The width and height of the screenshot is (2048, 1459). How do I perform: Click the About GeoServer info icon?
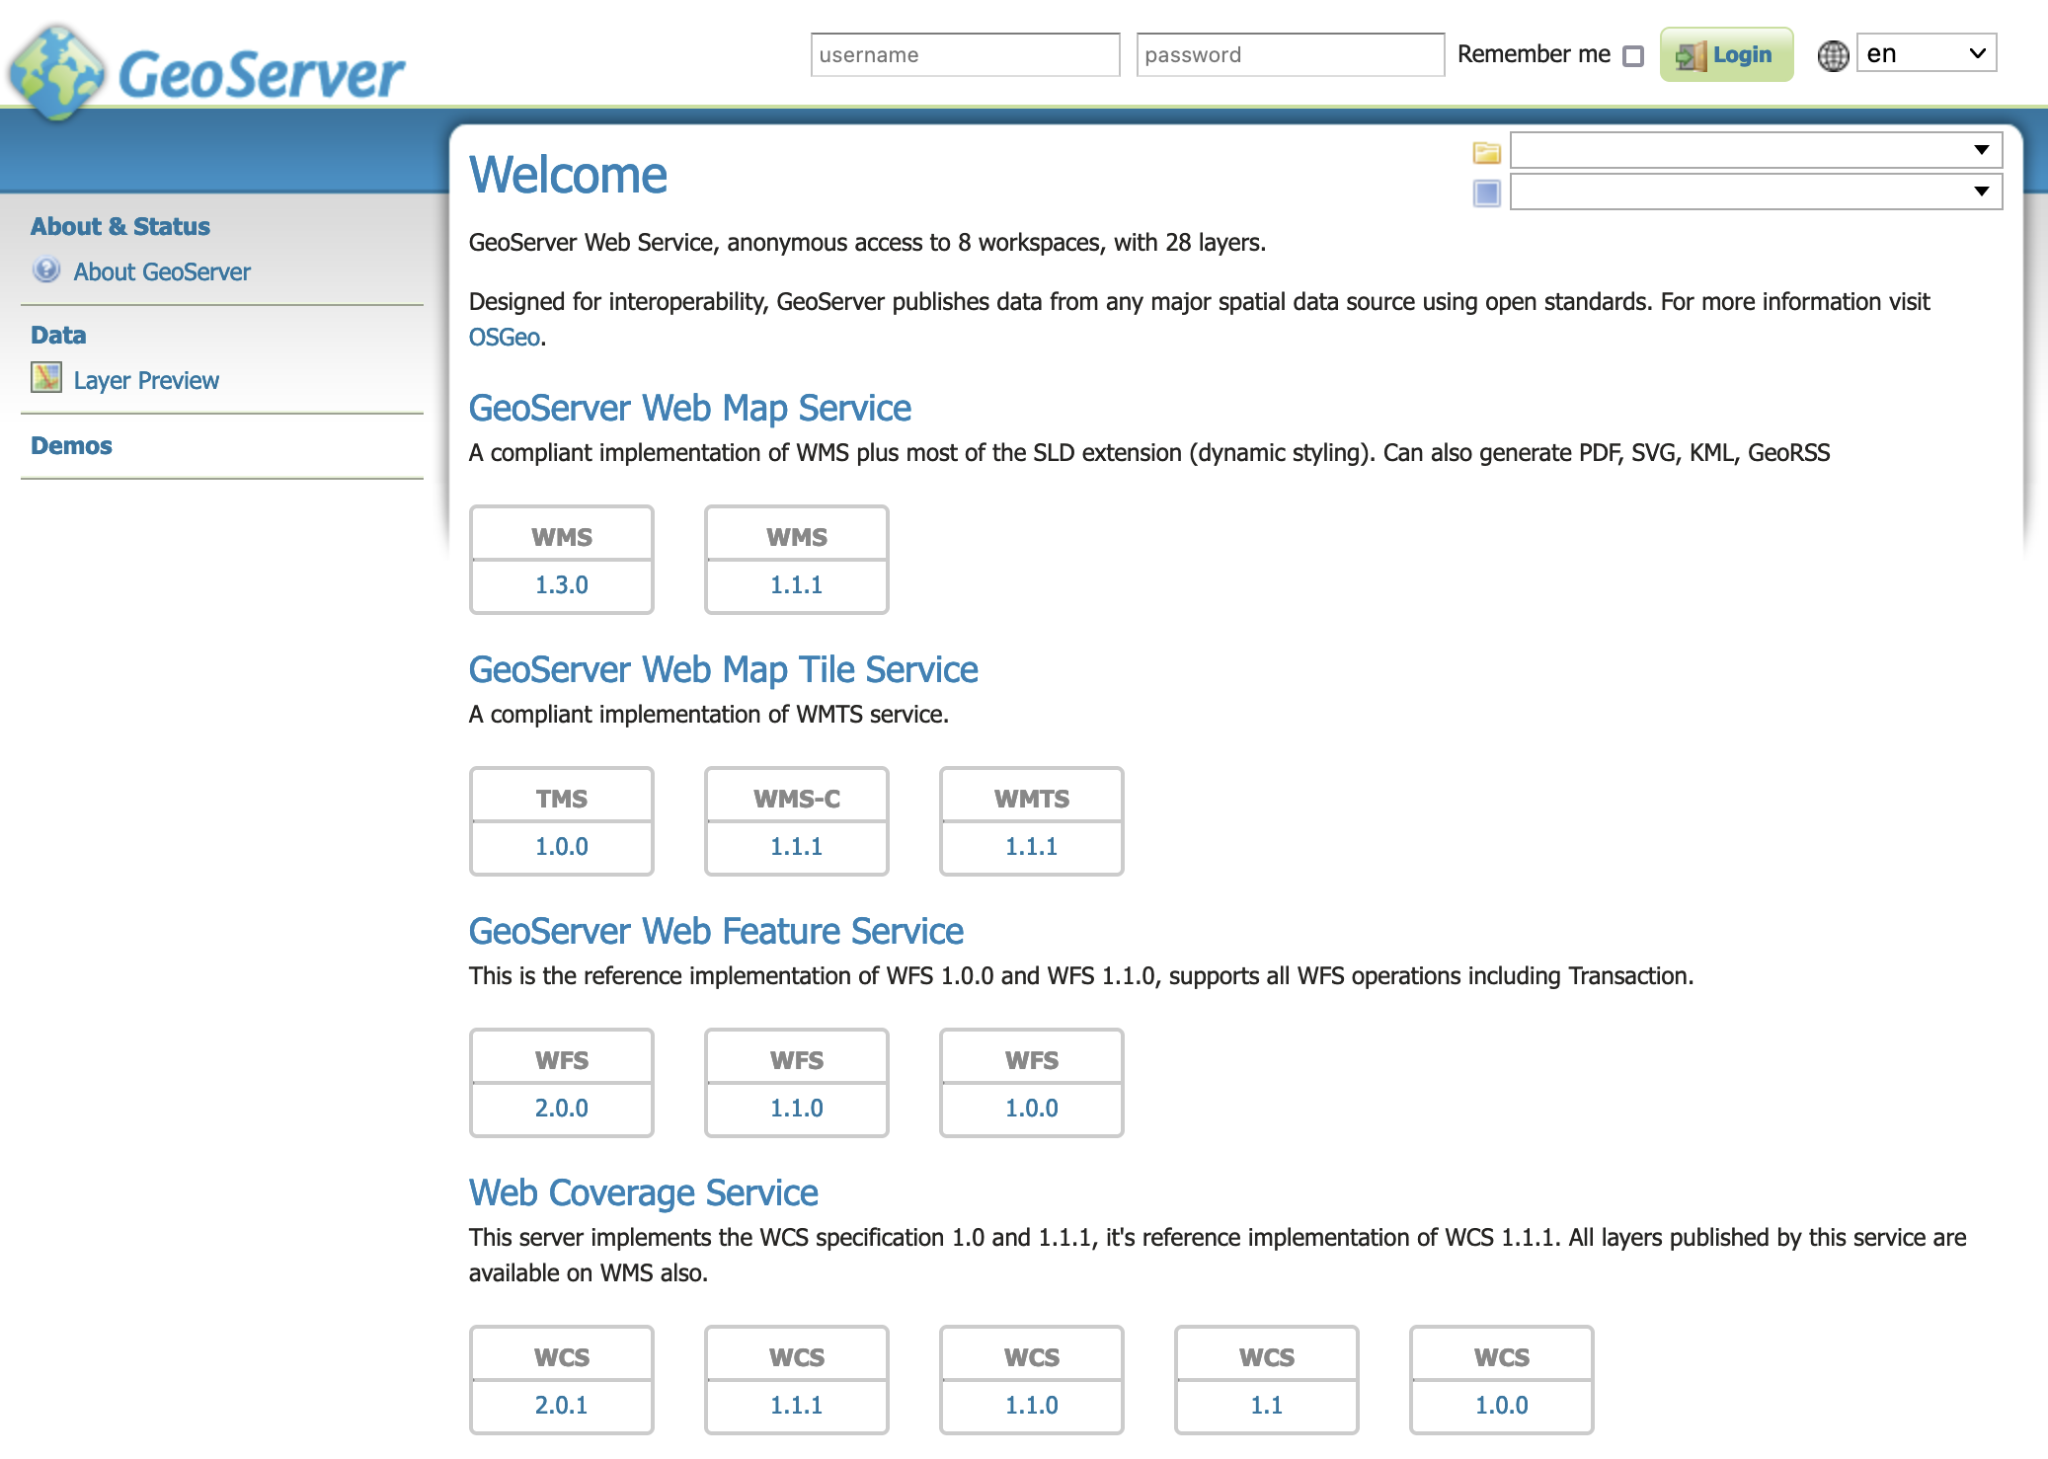pyautogui.click(x=46, y=270)
